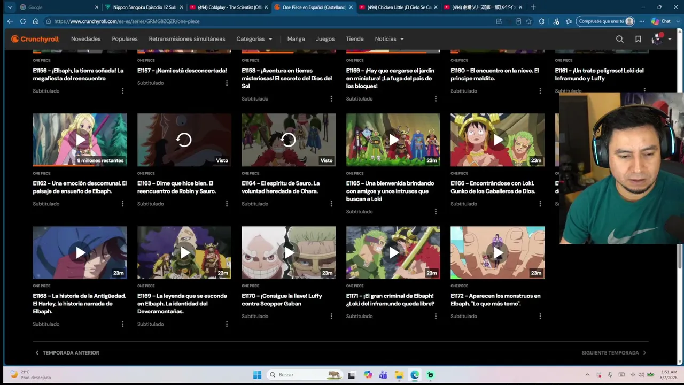Image resolution: width=684 pixels, height=385 pixels.
Task: Go to Siguiente Temporada
Action: [x=615, y=353]
